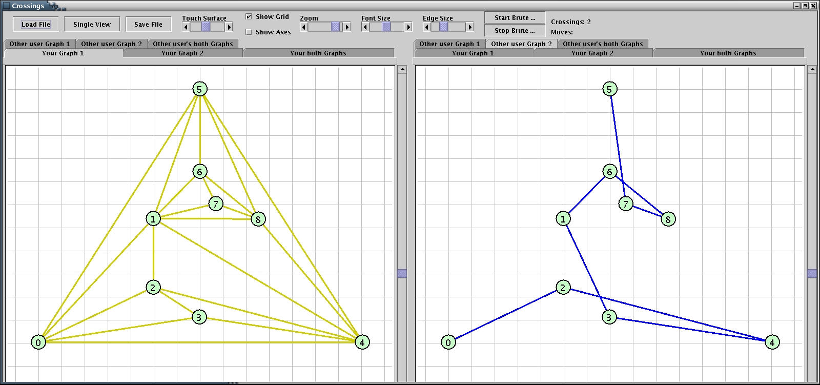
Task: Click node 0 in the blue graph
Action: [x=448, y=342]
